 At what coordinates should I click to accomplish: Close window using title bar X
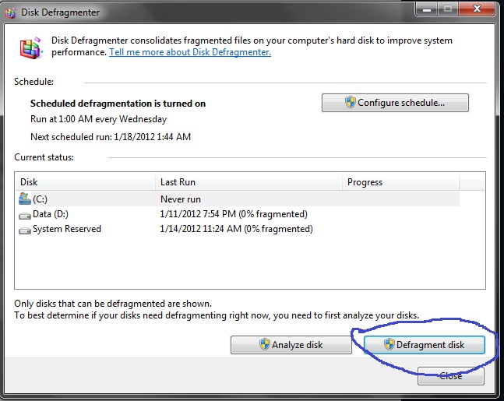coord(477,9)
